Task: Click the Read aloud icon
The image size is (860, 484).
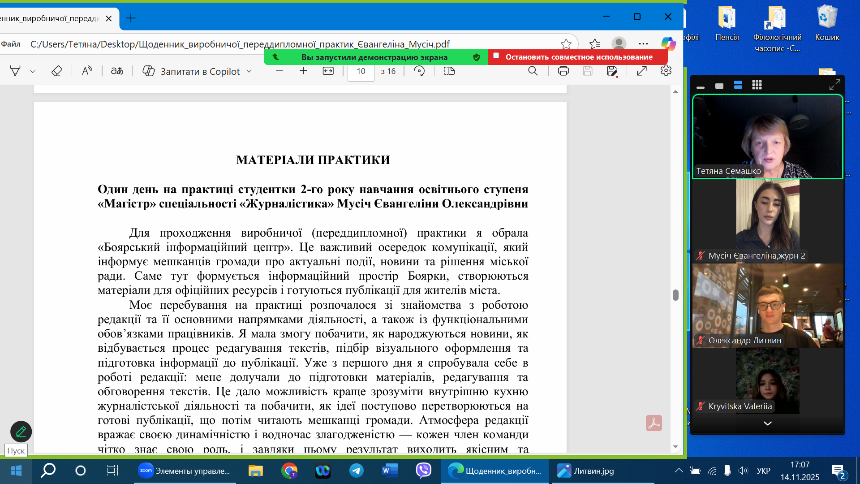Action: click(87, 71)
